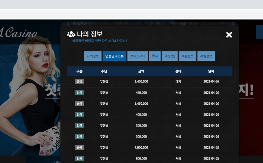263x163 pixels.
Task: Select the amount 400,000
Action: (x=141, y=115)
